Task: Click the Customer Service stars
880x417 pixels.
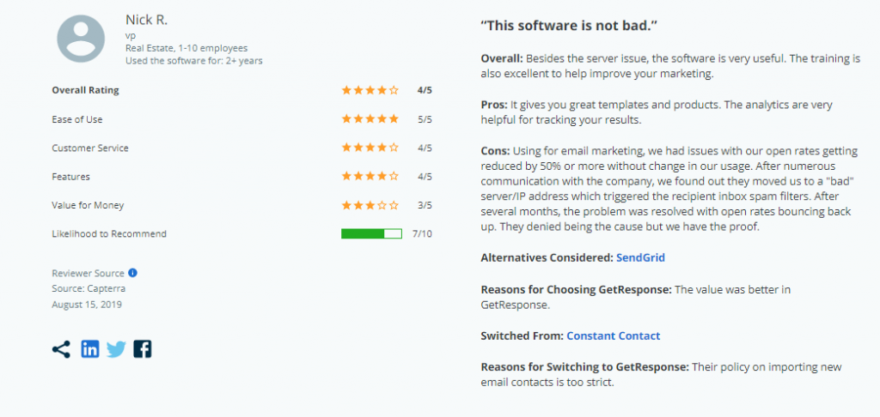Action: pos(370,148)
